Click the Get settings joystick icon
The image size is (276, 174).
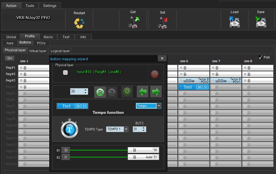tap(133, 22)
